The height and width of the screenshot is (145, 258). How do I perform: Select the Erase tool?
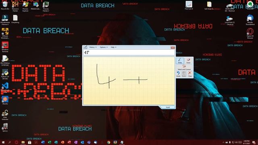188,61
